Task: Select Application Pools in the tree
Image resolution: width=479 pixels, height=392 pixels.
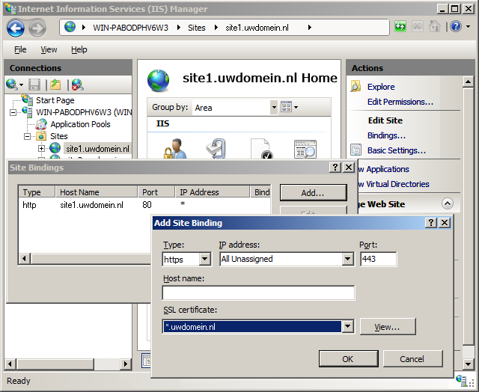Action: click(x=80, y=124)
